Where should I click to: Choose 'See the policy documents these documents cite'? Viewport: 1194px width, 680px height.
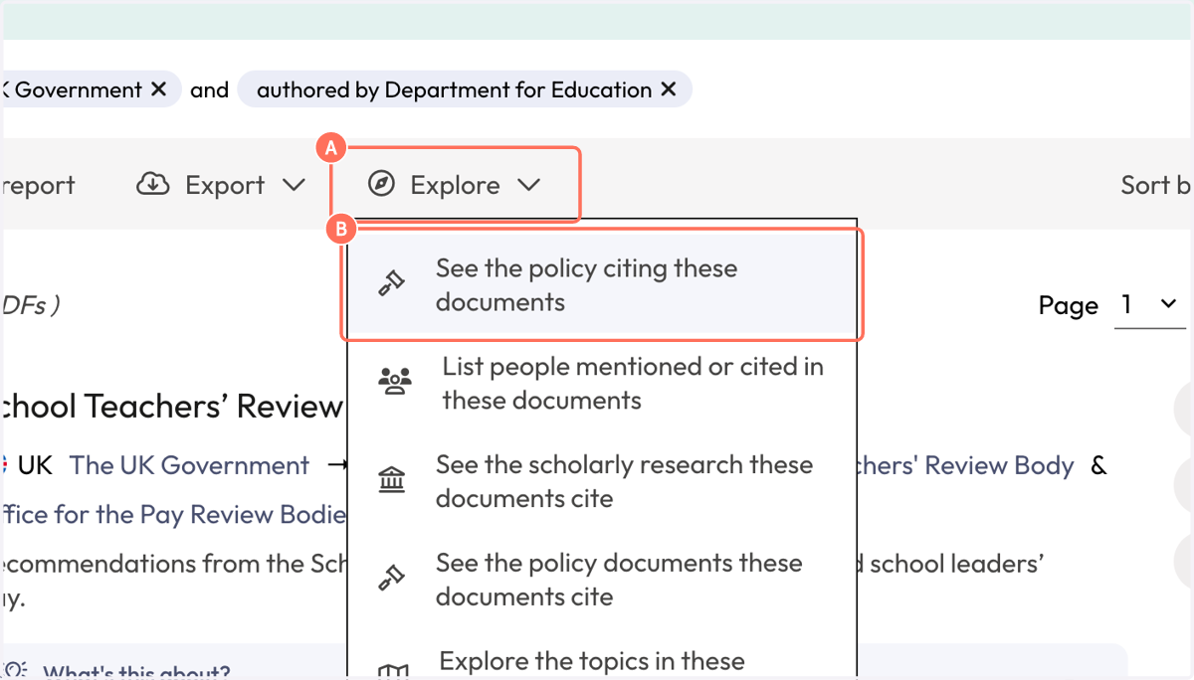(x=602, y=580)
